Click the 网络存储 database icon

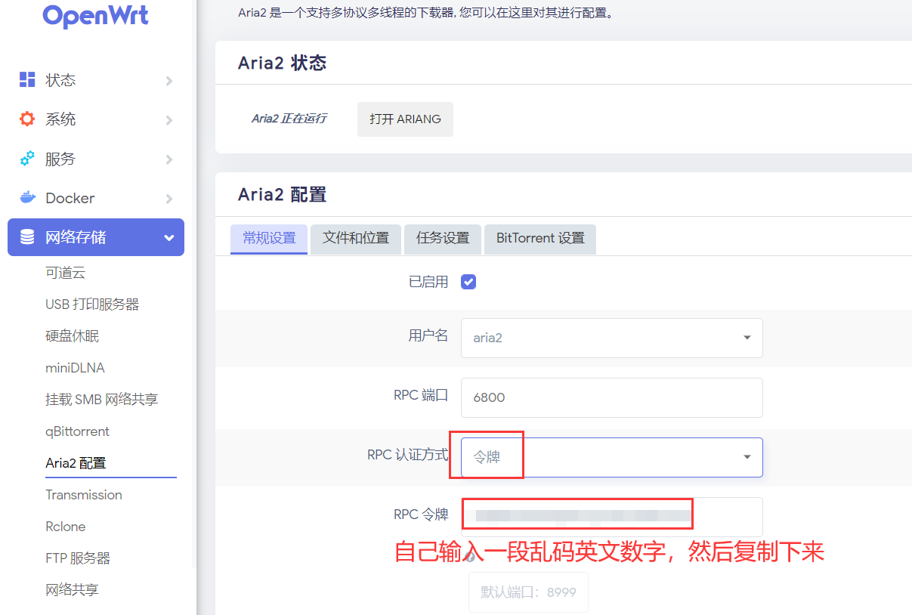[27, 237]
